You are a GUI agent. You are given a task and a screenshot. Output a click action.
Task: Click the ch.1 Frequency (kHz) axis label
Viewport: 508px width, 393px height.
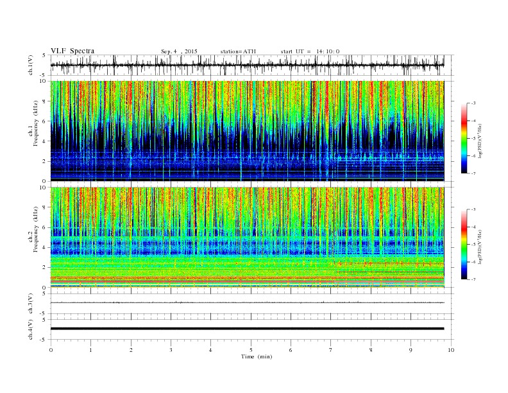(33, 123)
